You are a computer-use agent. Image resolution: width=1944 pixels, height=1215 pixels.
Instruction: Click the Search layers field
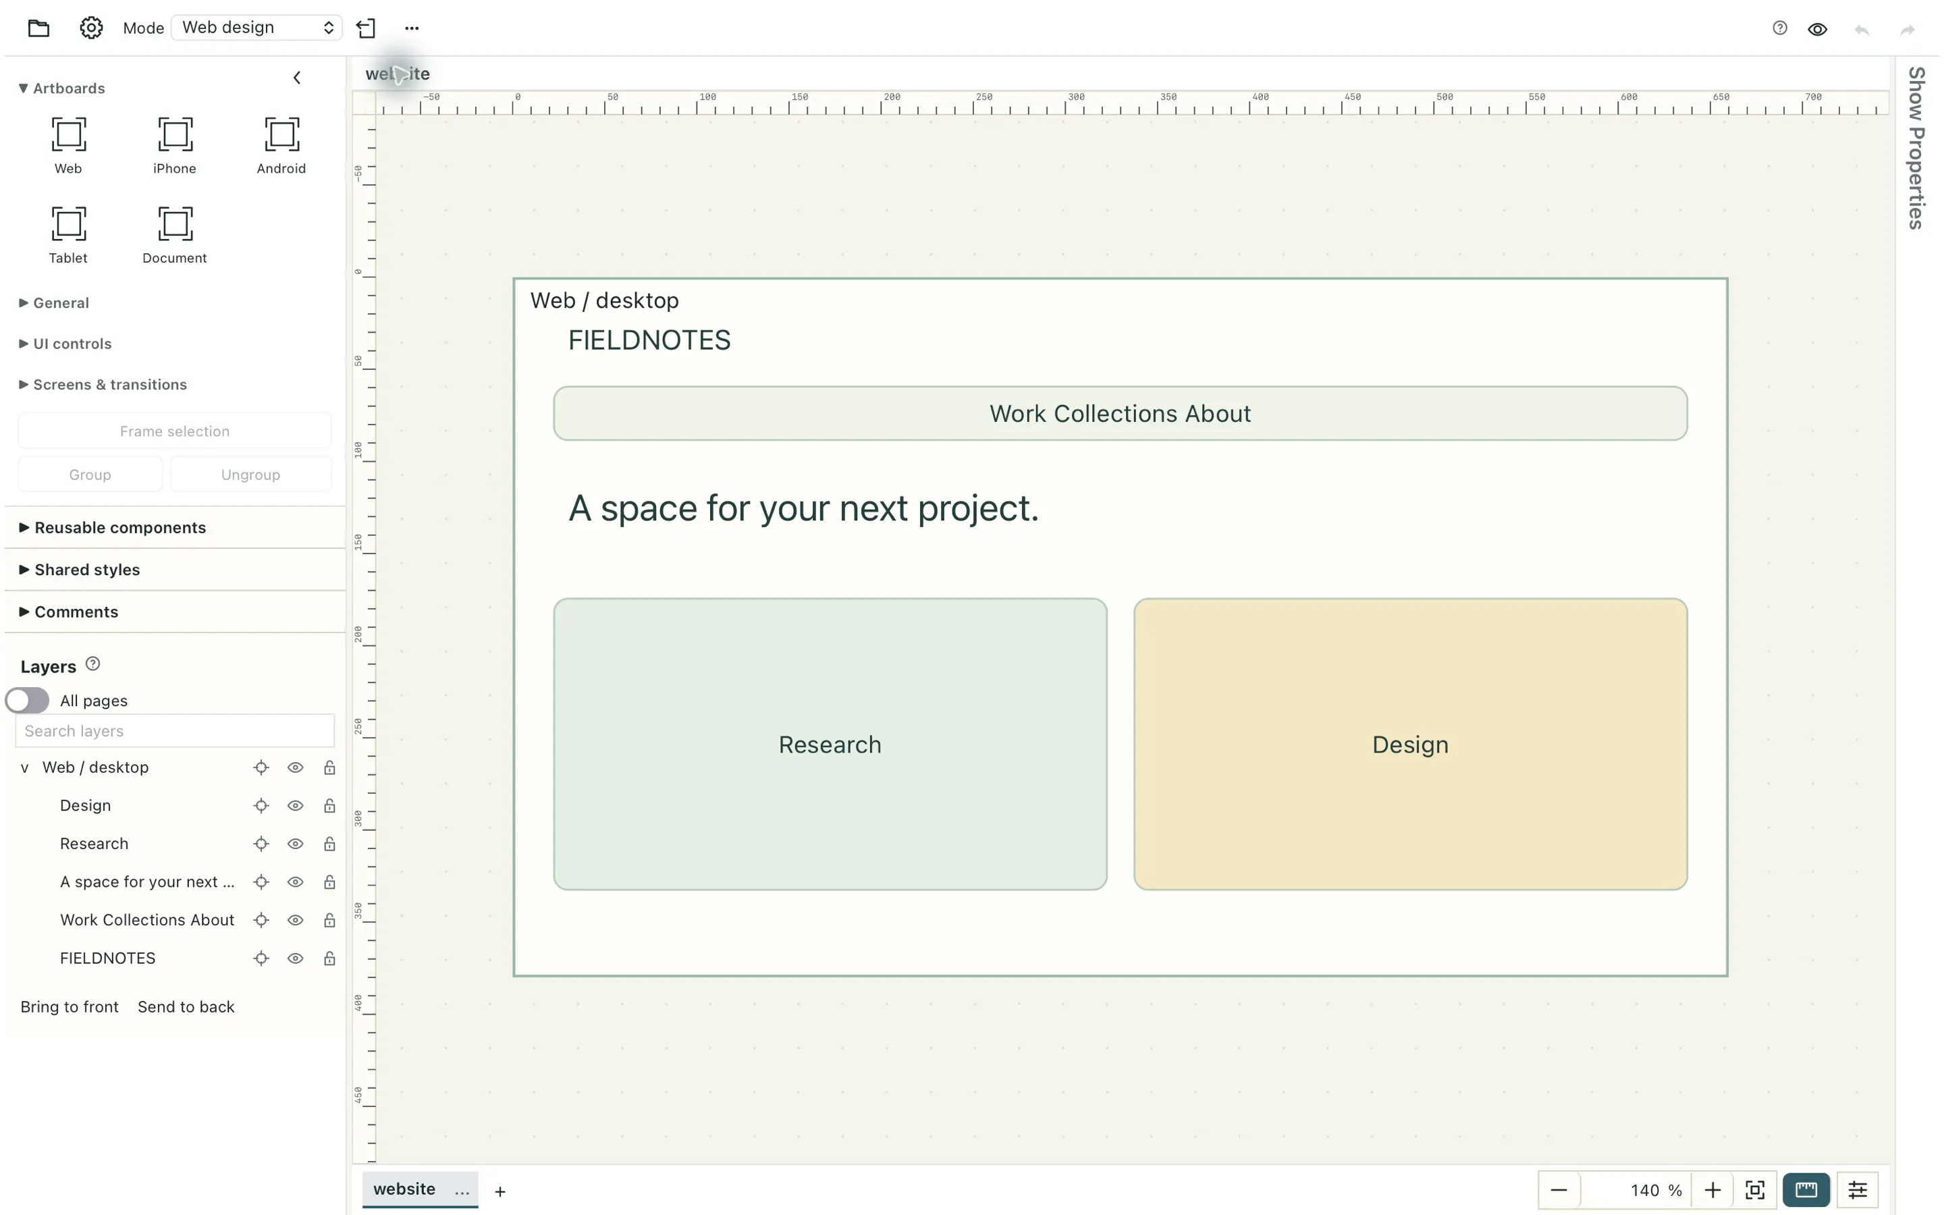[175, 730]
